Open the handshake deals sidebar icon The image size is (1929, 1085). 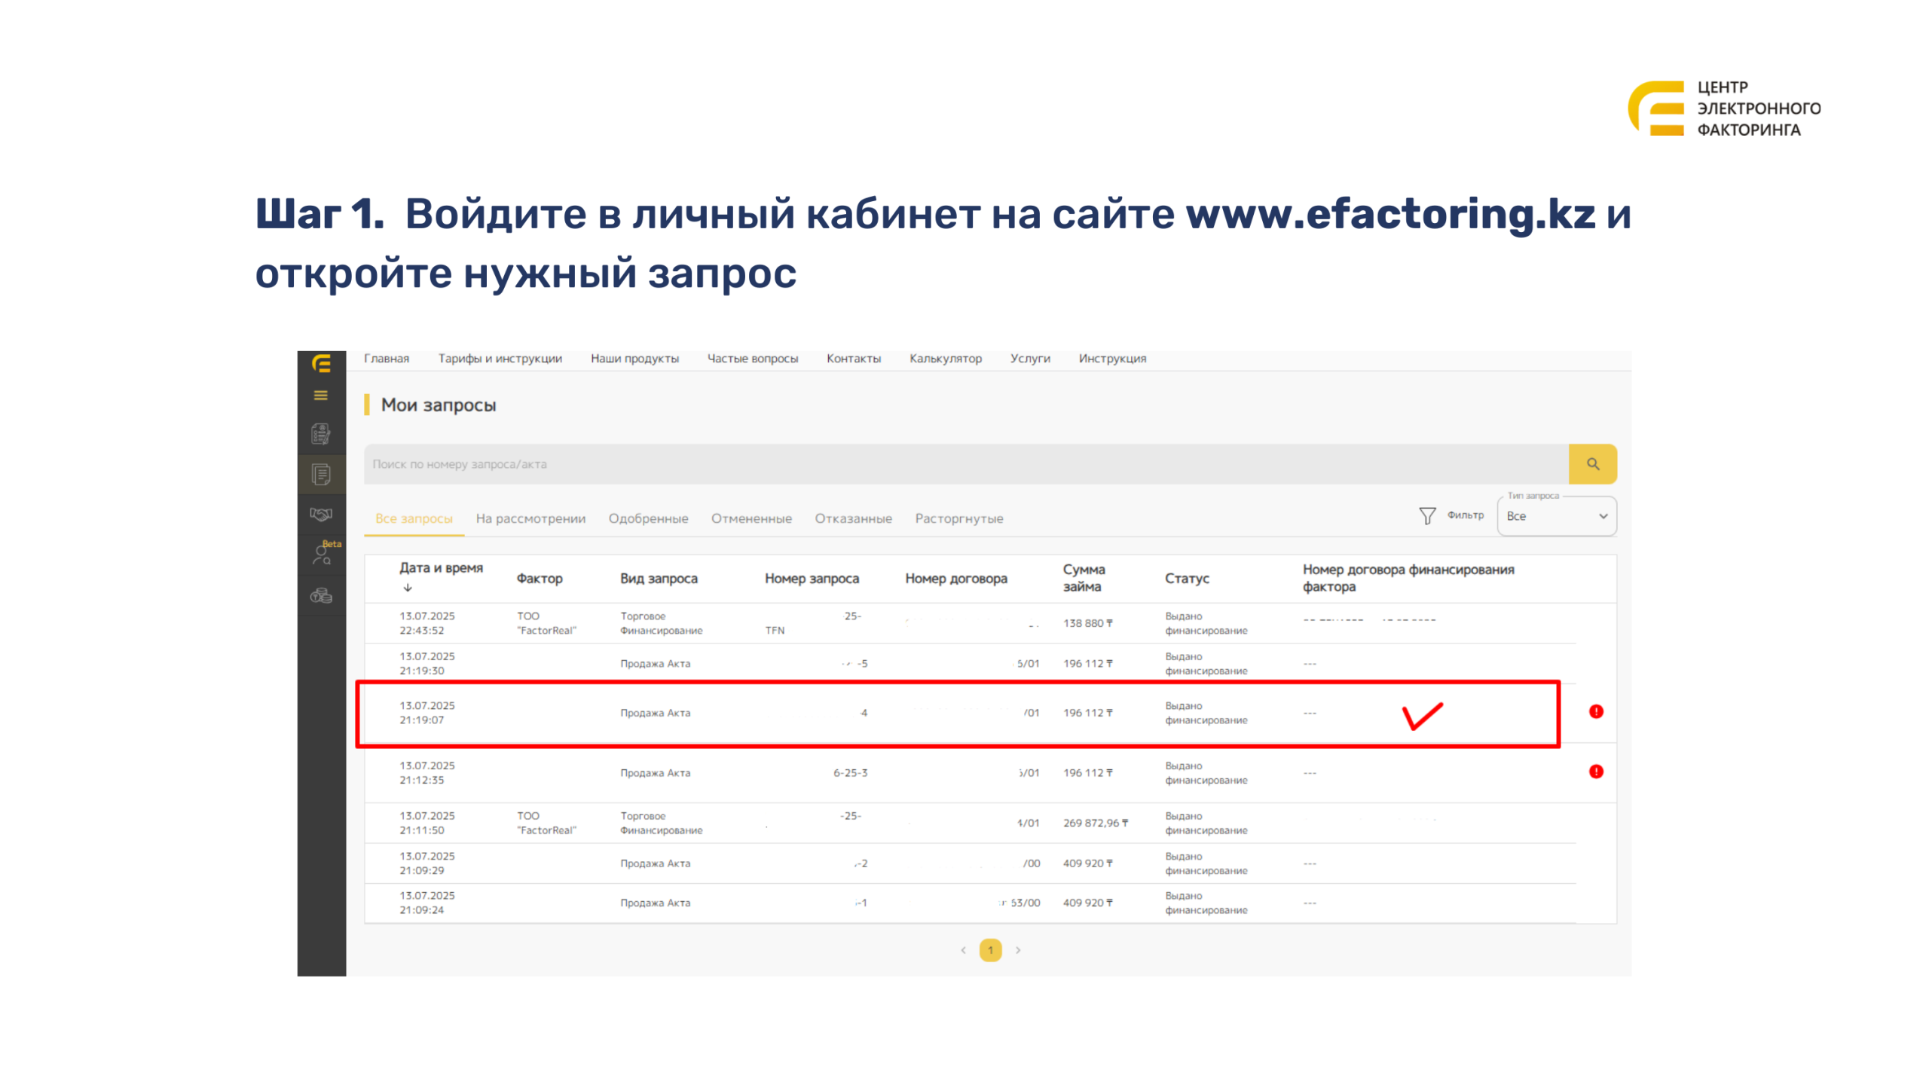(321, 514)
